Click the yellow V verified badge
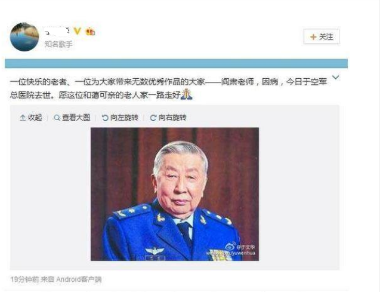 pyautogui.click(x=78, y=31)
